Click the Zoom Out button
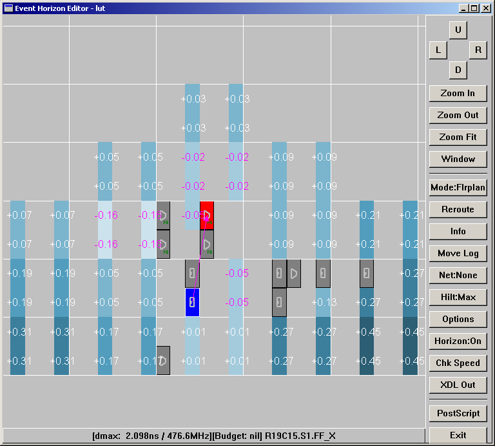The image size is (495, 446). [x=458, y=115]
